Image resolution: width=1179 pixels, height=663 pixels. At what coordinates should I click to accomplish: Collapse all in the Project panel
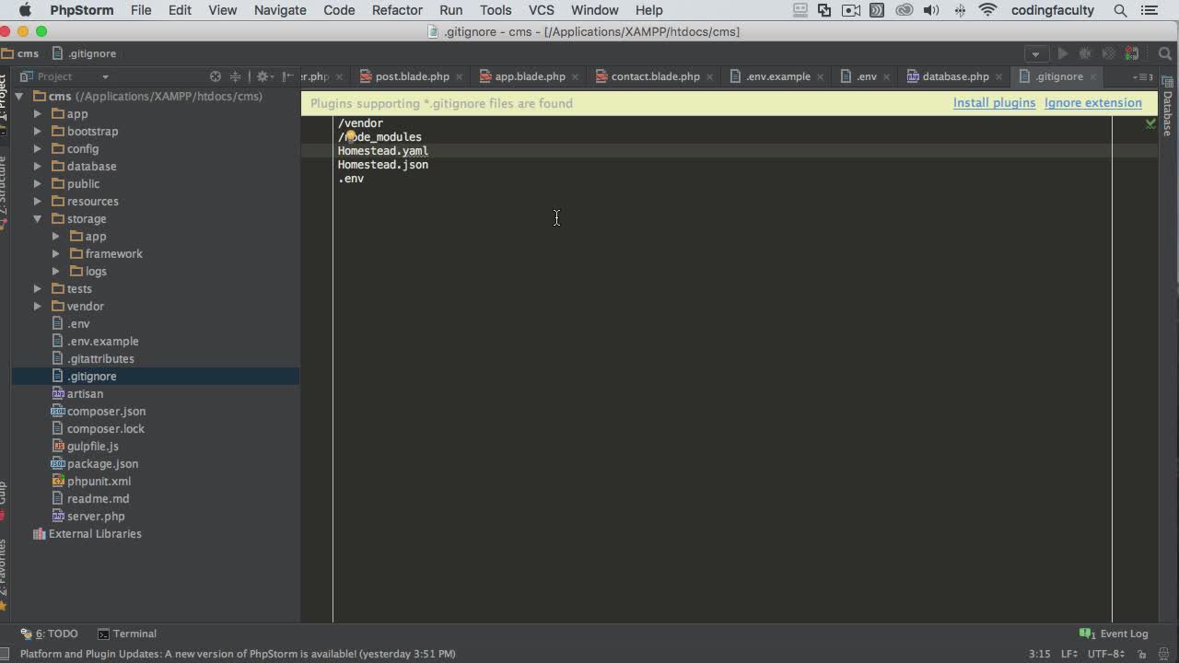(235, 76)
